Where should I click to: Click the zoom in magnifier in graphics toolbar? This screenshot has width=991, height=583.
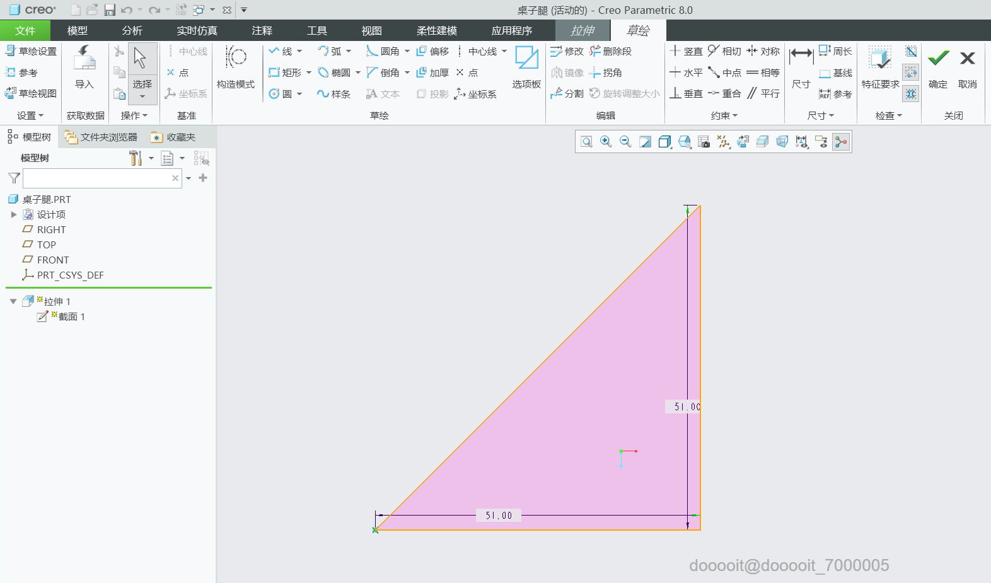[606, 142]
